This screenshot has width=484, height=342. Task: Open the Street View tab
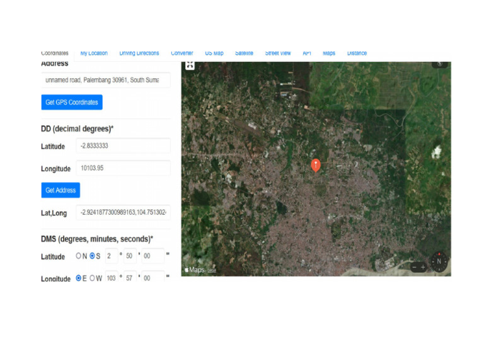[278, 54]
